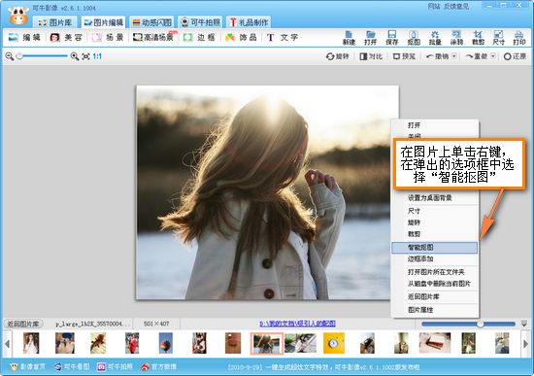
Task: Click the thumbnail size slider track
Action: click(468, 324)
